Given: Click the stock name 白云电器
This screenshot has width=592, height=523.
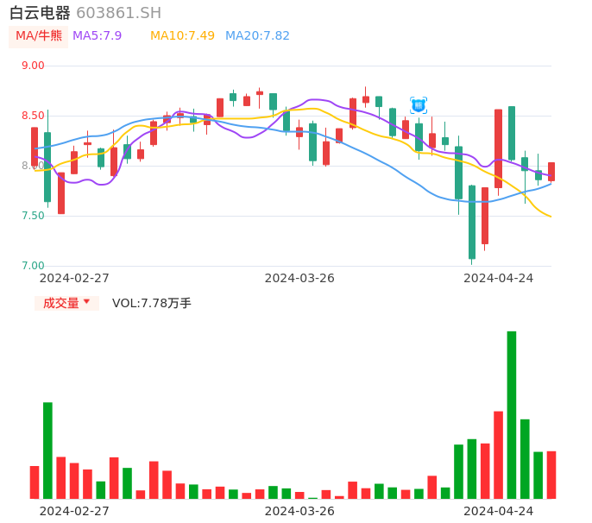Looking at the screenshot, I should [x=40, y=13].
